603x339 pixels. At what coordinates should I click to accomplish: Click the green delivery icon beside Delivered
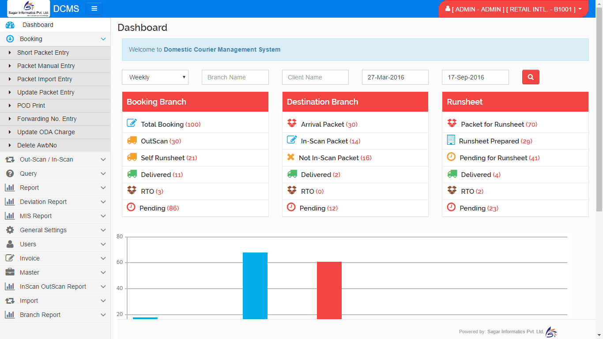[x=132, y=174]
